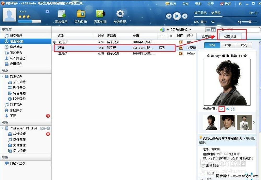Switch to split-pane view icon

[213, 30]
